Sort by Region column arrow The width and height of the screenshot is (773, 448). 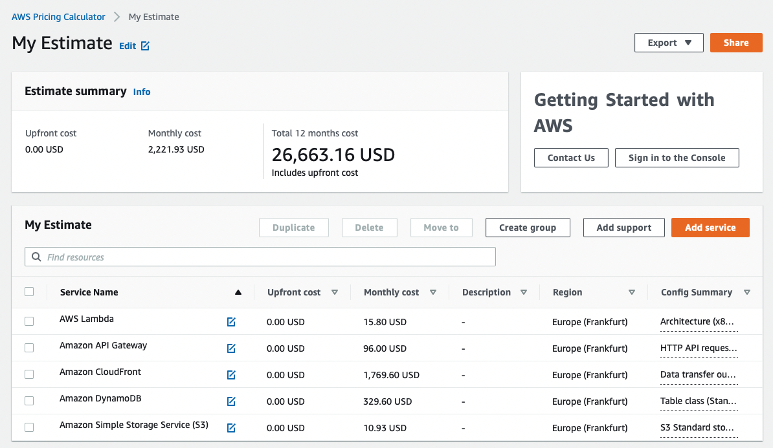tap(632, 292)
